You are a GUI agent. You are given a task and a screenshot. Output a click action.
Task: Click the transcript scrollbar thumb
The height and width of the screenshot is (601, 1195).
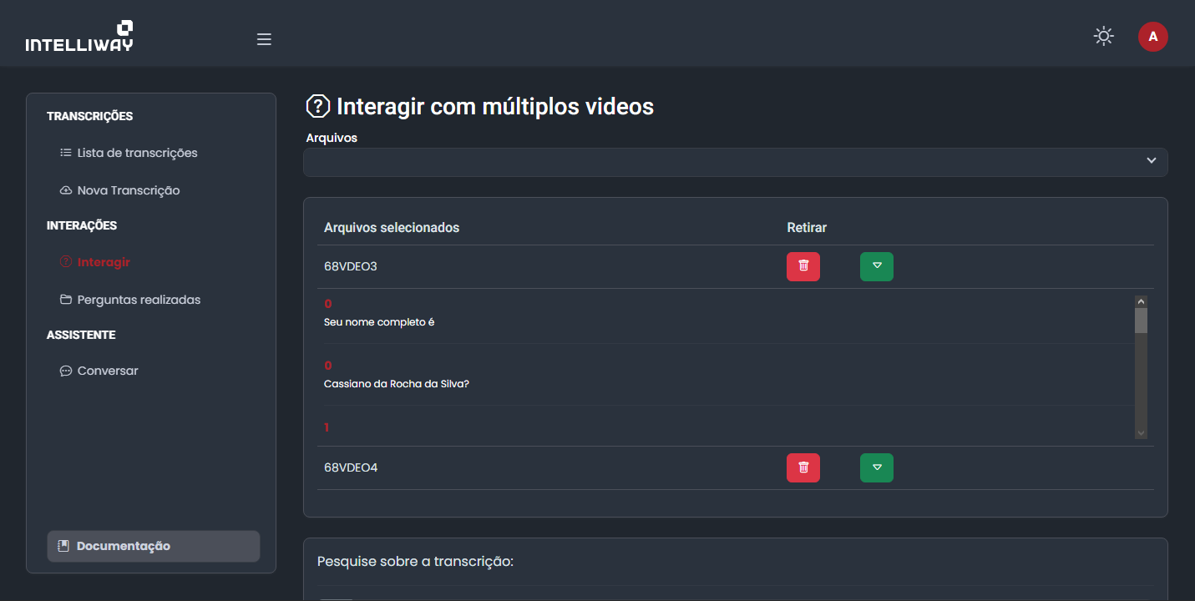click(1141, 321)
